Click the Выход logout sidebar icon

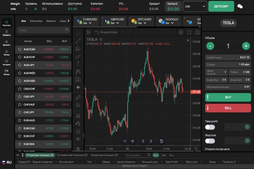coord(6,72)
